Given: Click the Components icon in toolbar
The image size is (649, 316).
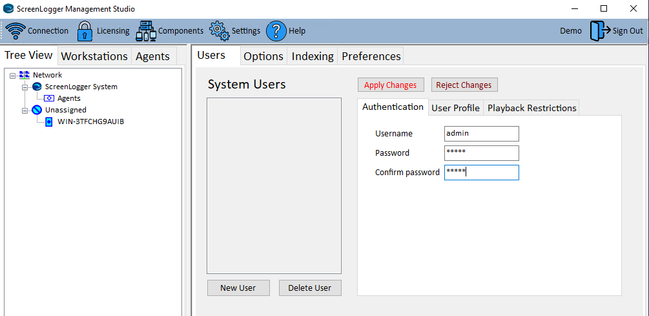Looking at the screenshot, I should [x=146, y=30].
